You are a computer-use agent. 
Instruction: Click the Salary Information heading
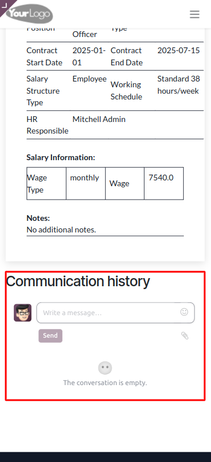[x=61, y=157]
